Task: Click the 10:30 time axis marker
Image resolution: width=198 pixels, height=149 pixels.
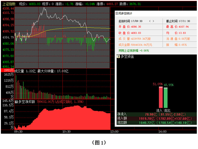Action: (66, 132)
